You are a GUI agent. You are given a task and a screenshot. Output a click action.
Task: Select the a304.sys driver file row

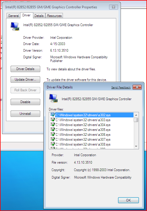[x=92, y=125]
